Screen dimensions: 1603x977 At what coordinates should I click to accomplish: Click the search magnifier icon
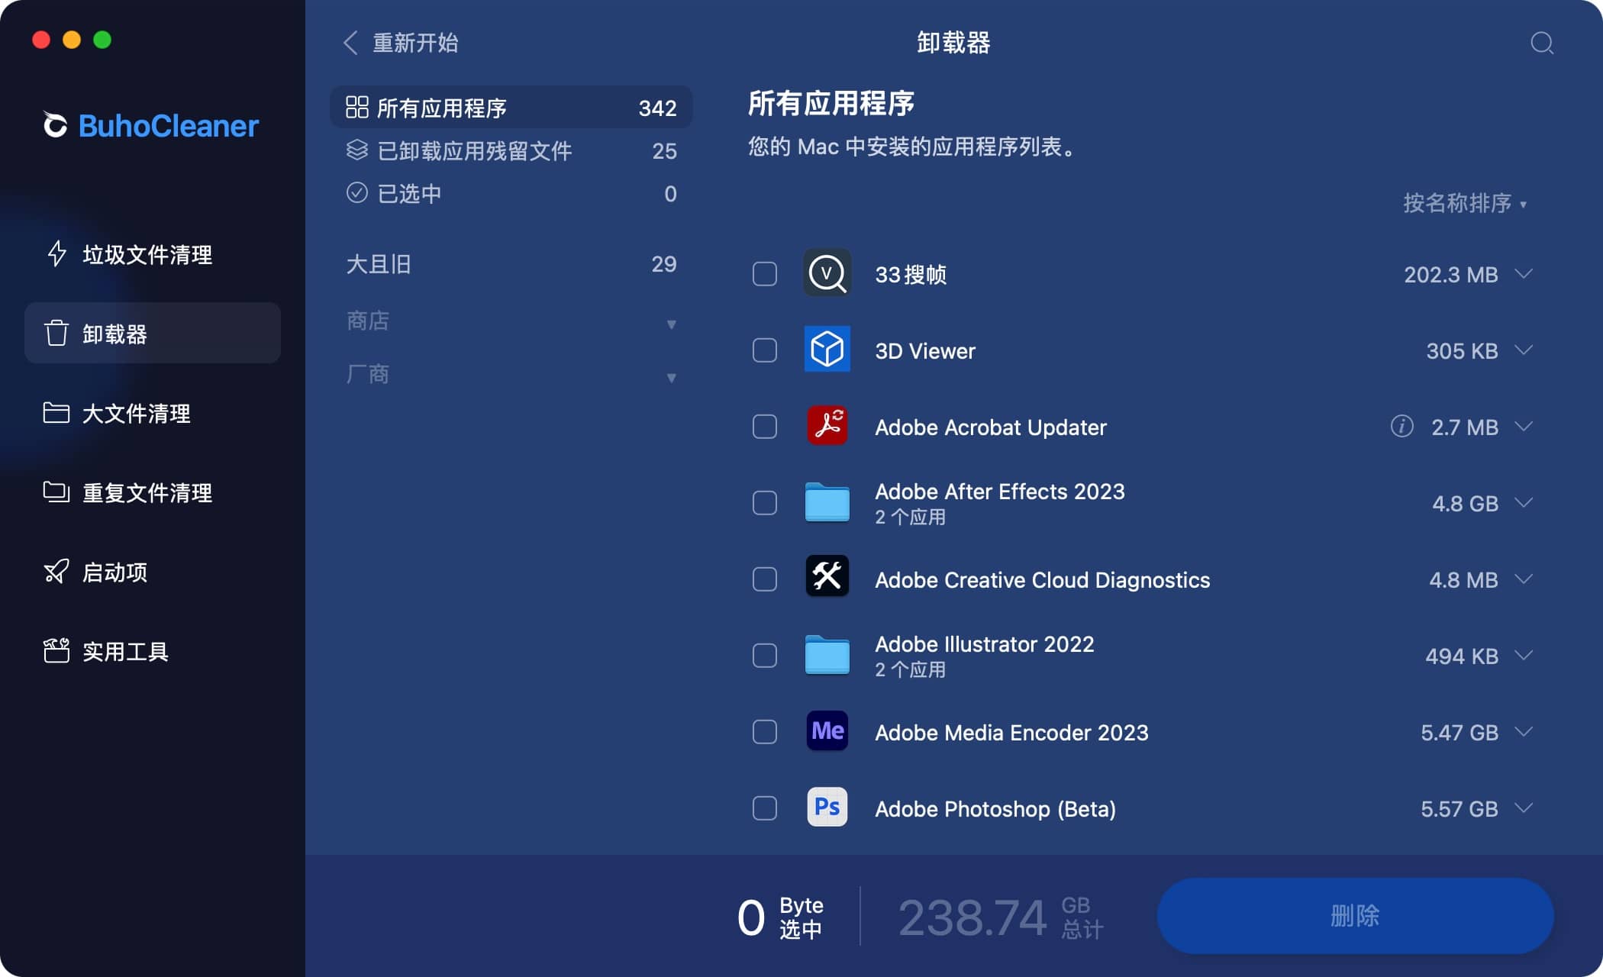coord(1542,43)
